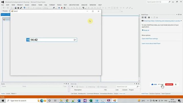Switch to the Immediate Window tab

click(106, 94)
